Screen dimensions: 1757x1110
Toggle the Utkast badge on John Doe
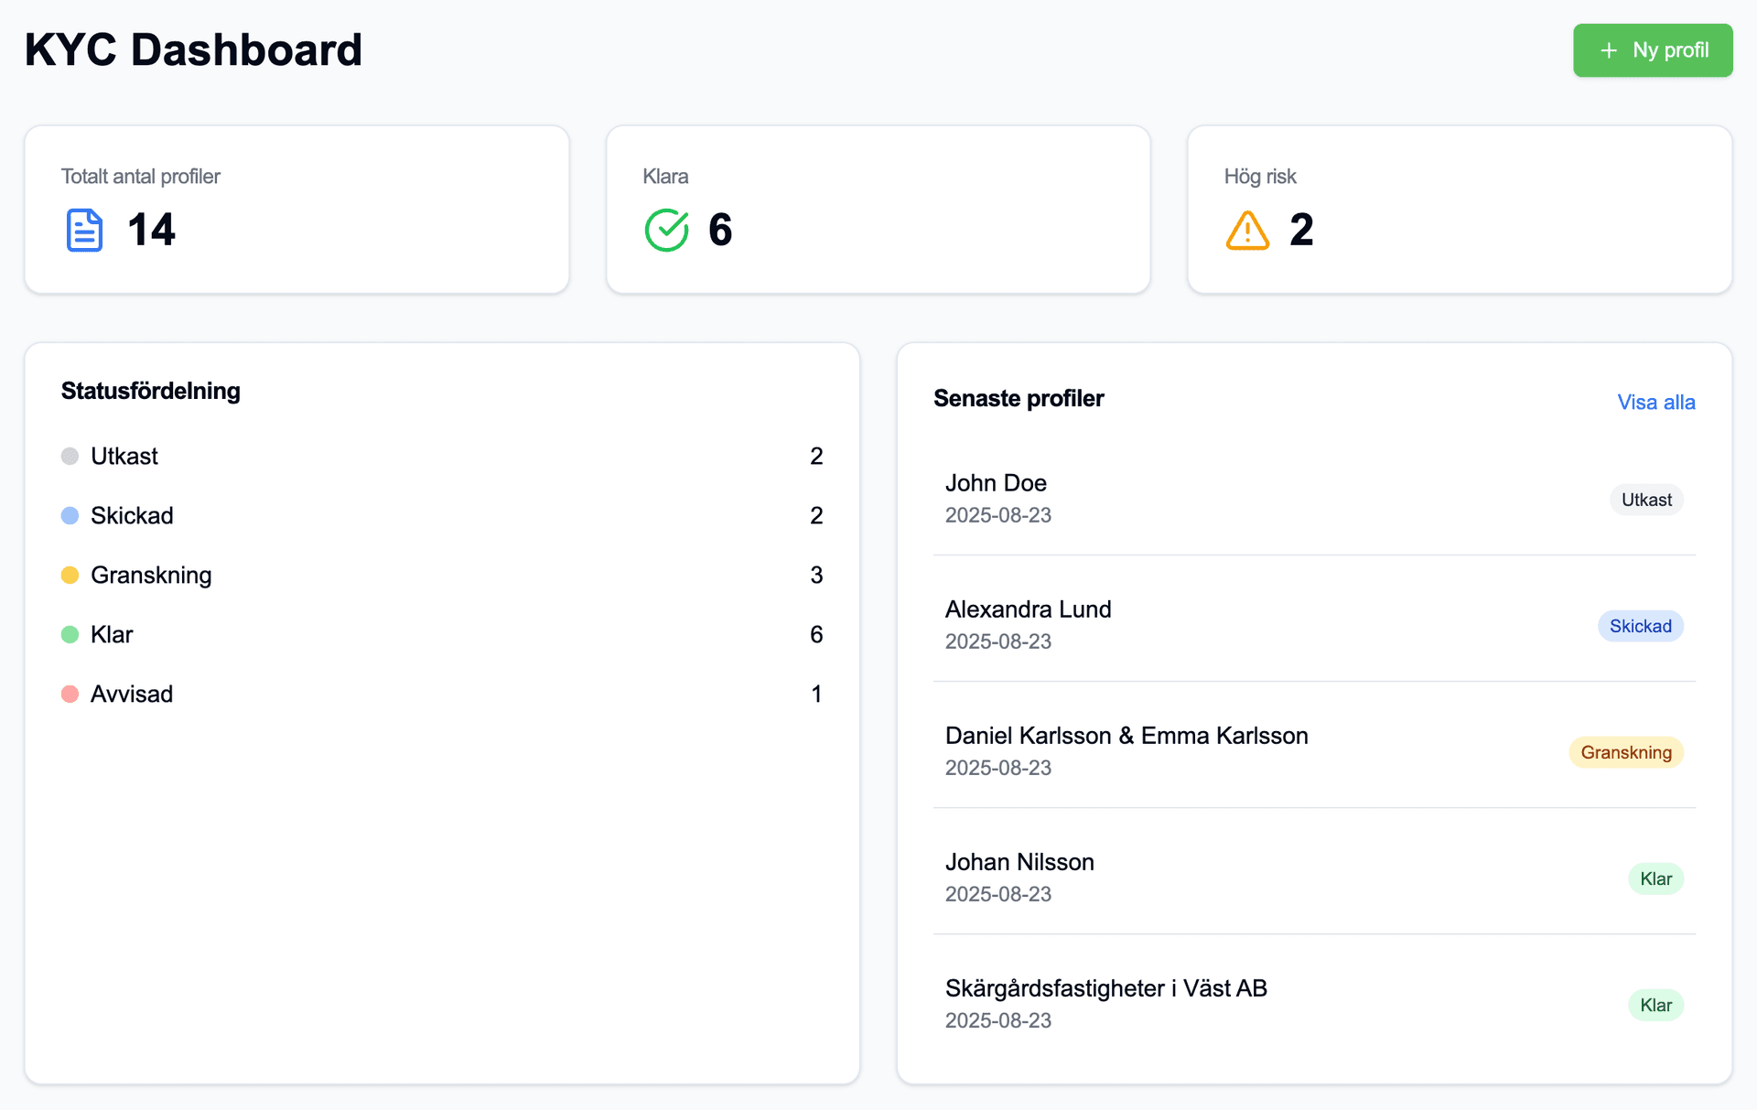[x=1646, y=500]
